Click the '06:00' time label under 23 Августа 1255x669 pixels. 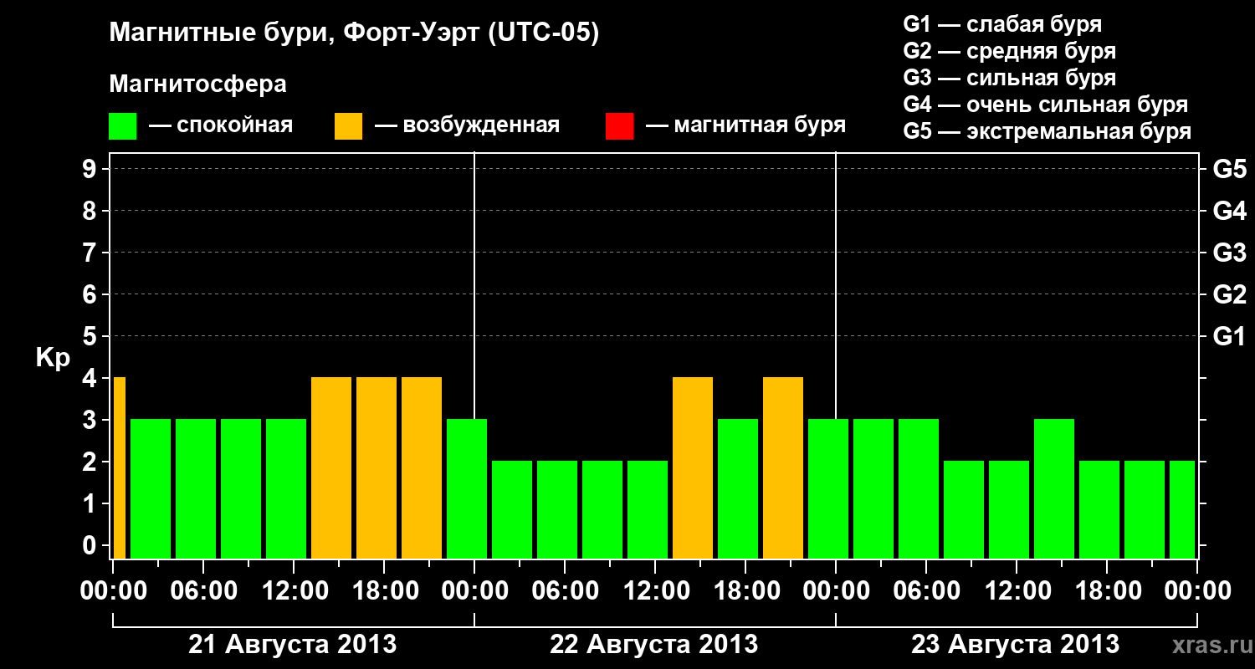[926, 590]
